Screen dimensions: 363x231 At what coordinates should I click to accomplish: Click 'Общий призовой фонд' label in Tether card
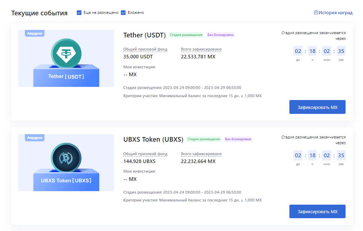click(145, 49)
